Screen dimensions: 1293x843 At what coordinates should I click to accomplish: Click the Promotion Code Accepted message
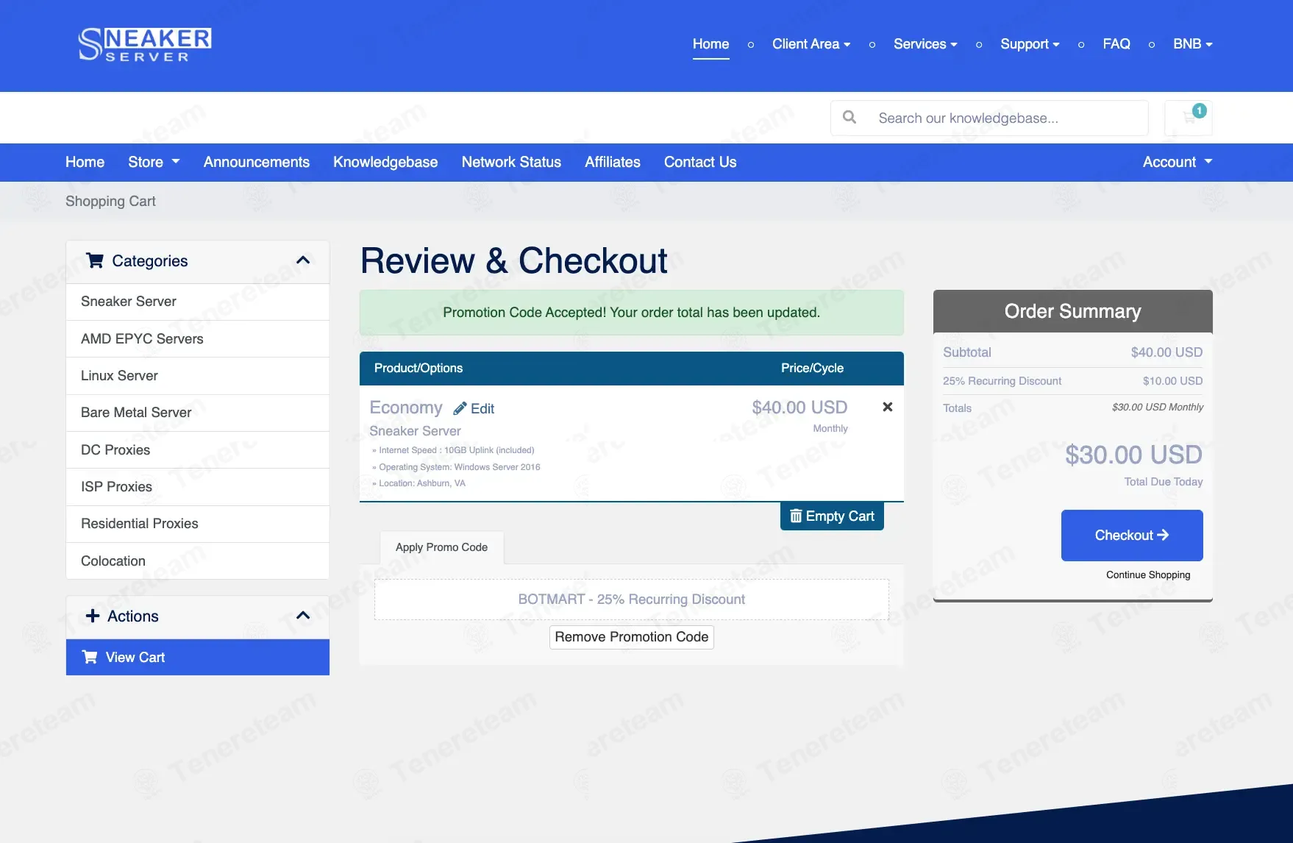point(631,313)
